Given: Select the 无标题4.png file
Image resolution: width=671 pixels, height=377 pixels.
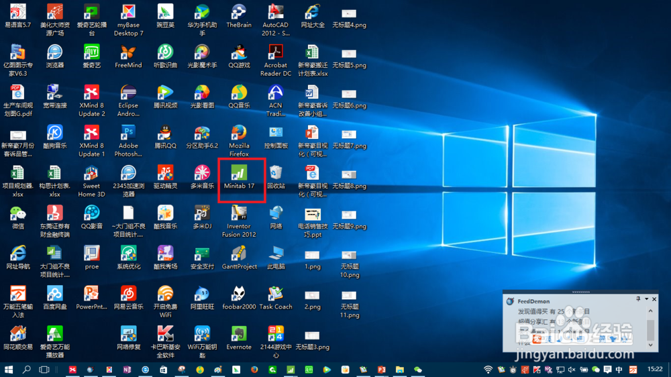Looking at the screenshot, I should click(349, 18).
